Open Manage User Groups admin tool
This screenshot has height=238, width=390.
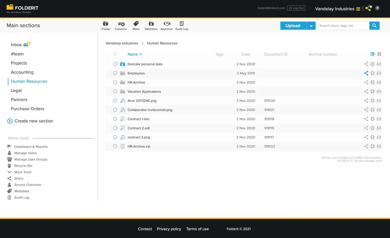tap(31, 159)
